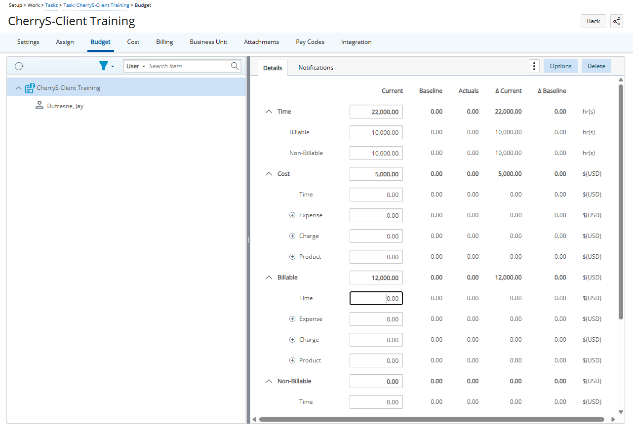Click the scroll right arrow under grid
Screen dimensions: 633x435
[x=613, y=419]
